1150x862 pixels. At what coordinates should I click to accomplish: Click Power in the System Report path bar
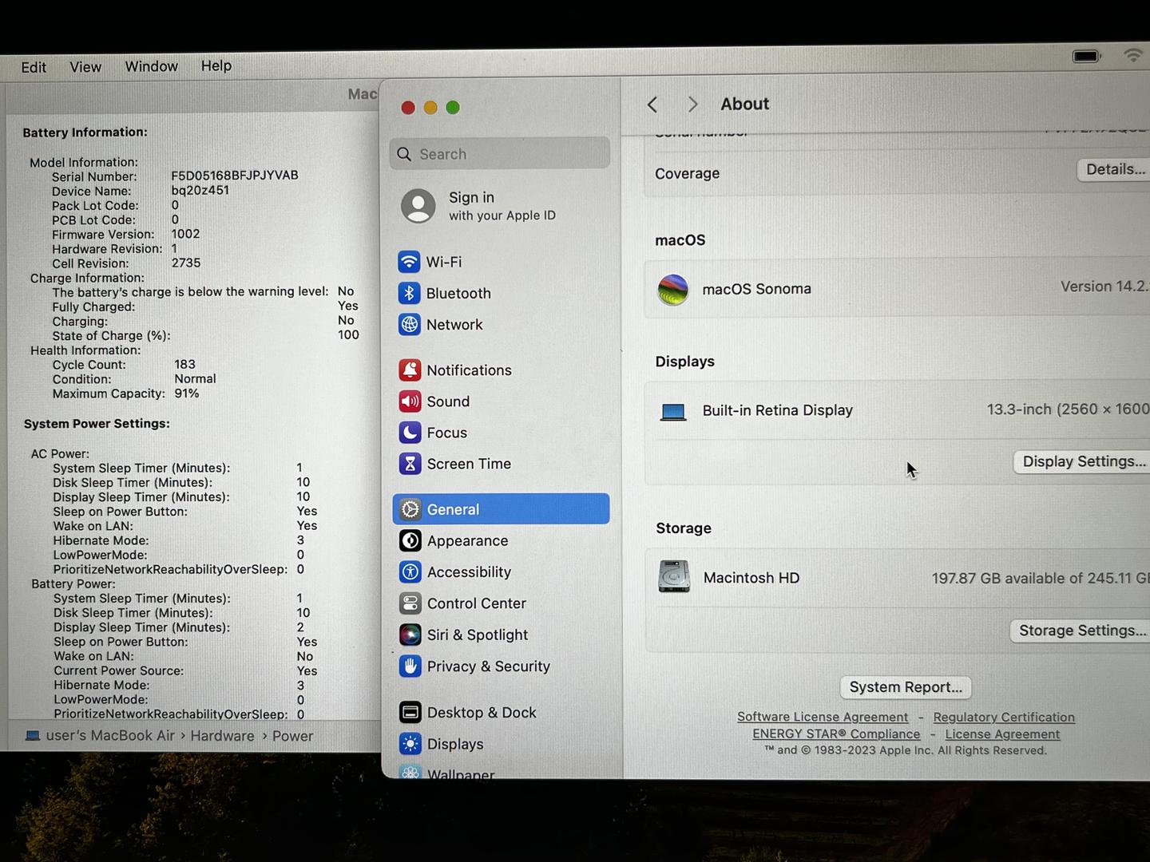pos(292,736)
